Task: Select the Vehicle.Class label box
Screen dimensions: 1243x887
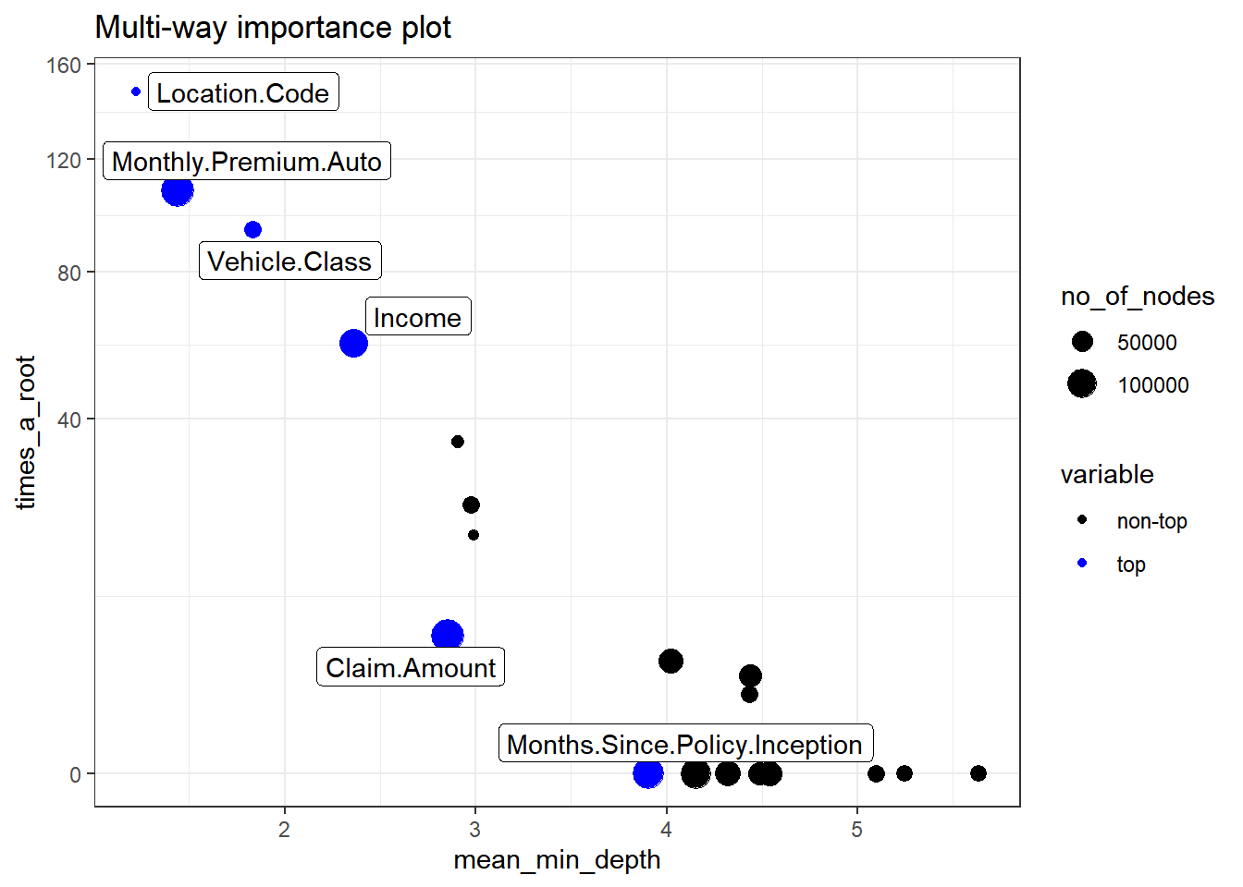Action: [289, 261]
